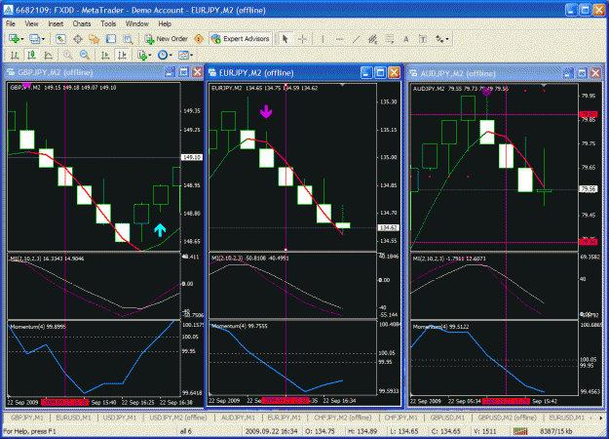Screen dimensions: 609x439
Task: Switch to the GBPUSD,M2 (offline) tab
Action: pyautogui.click(x=507, y=418)
